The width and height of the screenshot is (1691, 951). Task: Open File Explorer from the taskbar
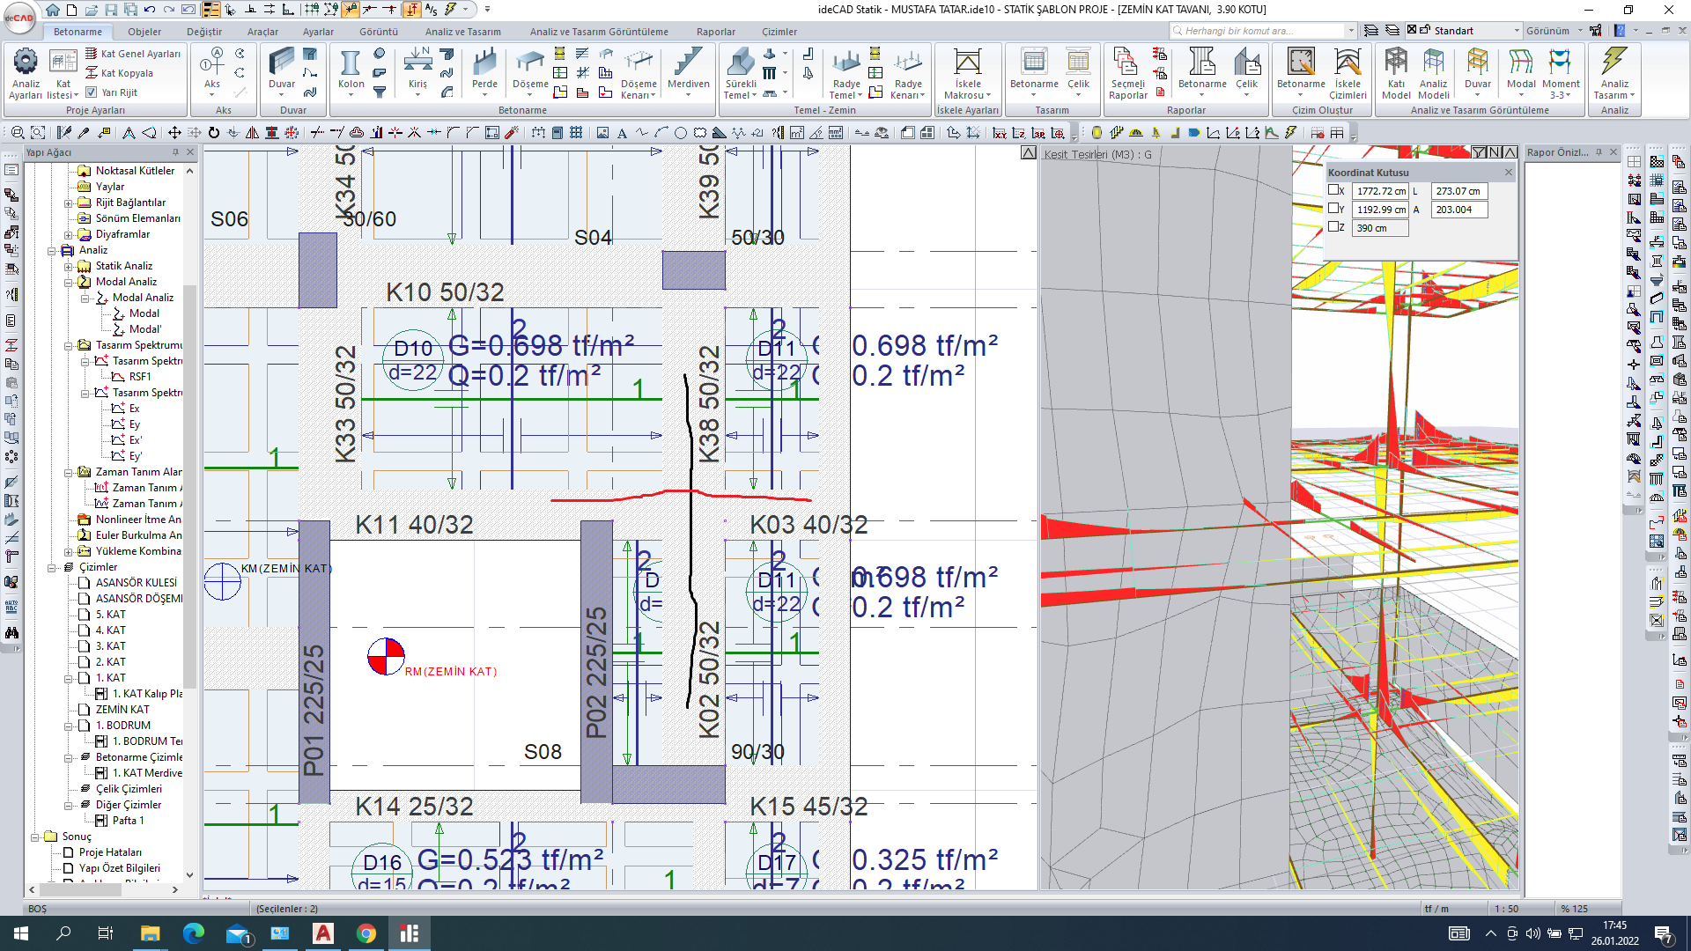point(150,933)
